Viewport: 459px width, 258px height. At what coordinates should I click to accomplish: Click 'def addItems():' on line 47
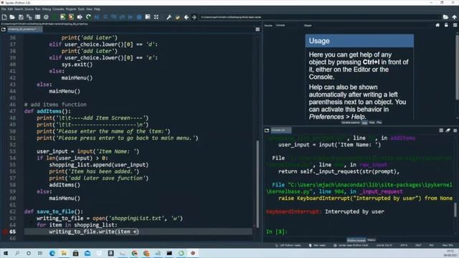click(47, 111)
